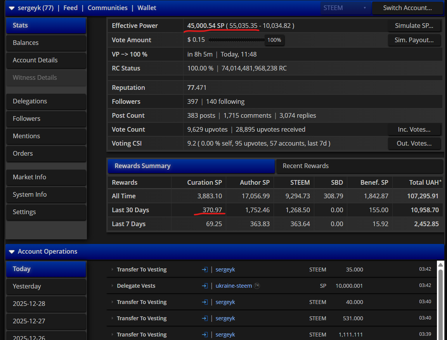The height and width of the screenshot is (340, 447).
Task: Click the reputation badge 74 next to ukraine-steem
Action: click(x=257, y=286)
